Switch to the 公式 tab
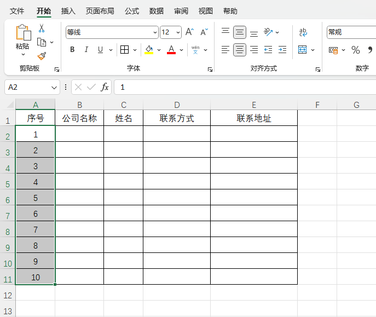The width and height of the screenshot is (376, 317). pyautogui.click(x=132, y=11)
